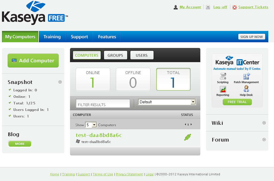This screenshot has height=181, width=274.
Task: Click the Log-off door icon
Action: (208, 7)
